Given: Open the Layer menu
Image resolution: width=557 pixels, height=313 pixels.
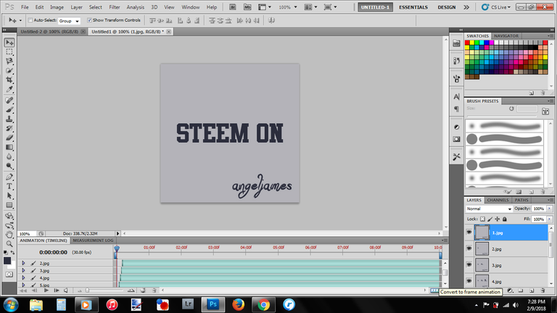Looking at the screenshot, I should (76, 7).
